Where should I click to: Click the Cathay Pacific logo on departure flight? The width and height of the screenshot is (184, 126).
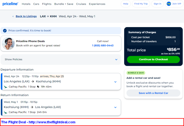click(5, 87)
